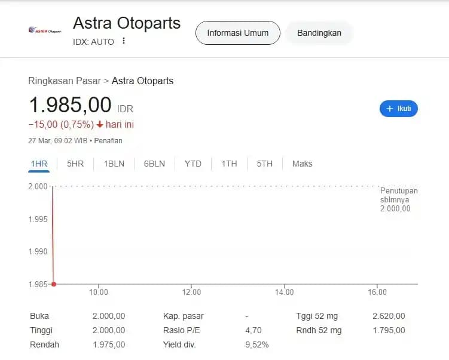Click the 'Astra Otoparts' page title
This screenshot has height=360, width=449.
127,23
